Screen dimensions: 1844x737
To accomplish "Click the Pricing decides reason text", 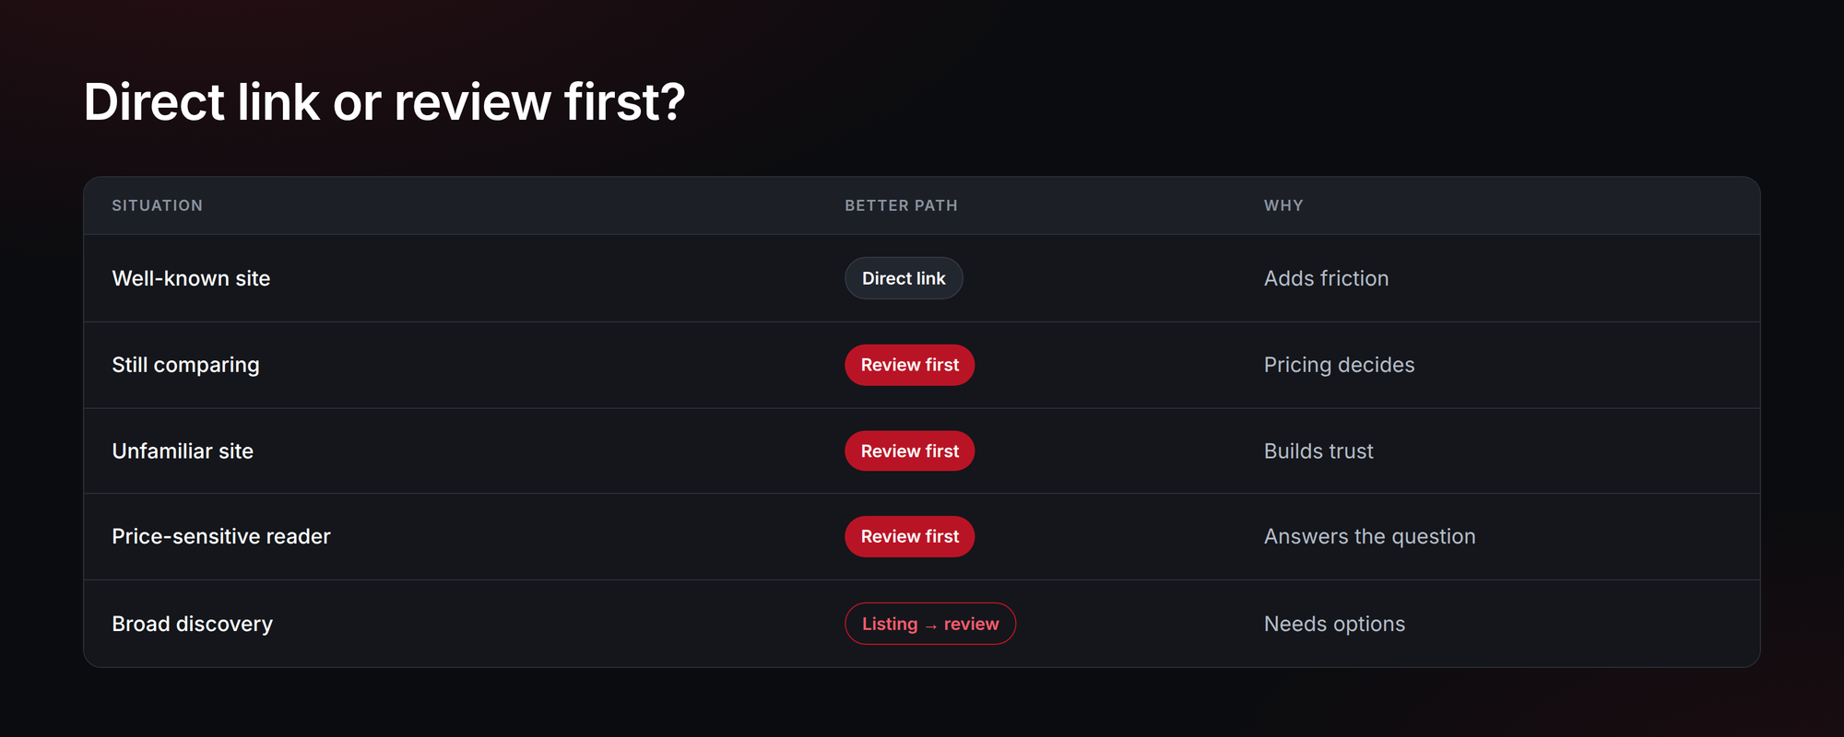I will click(1339, 365).
